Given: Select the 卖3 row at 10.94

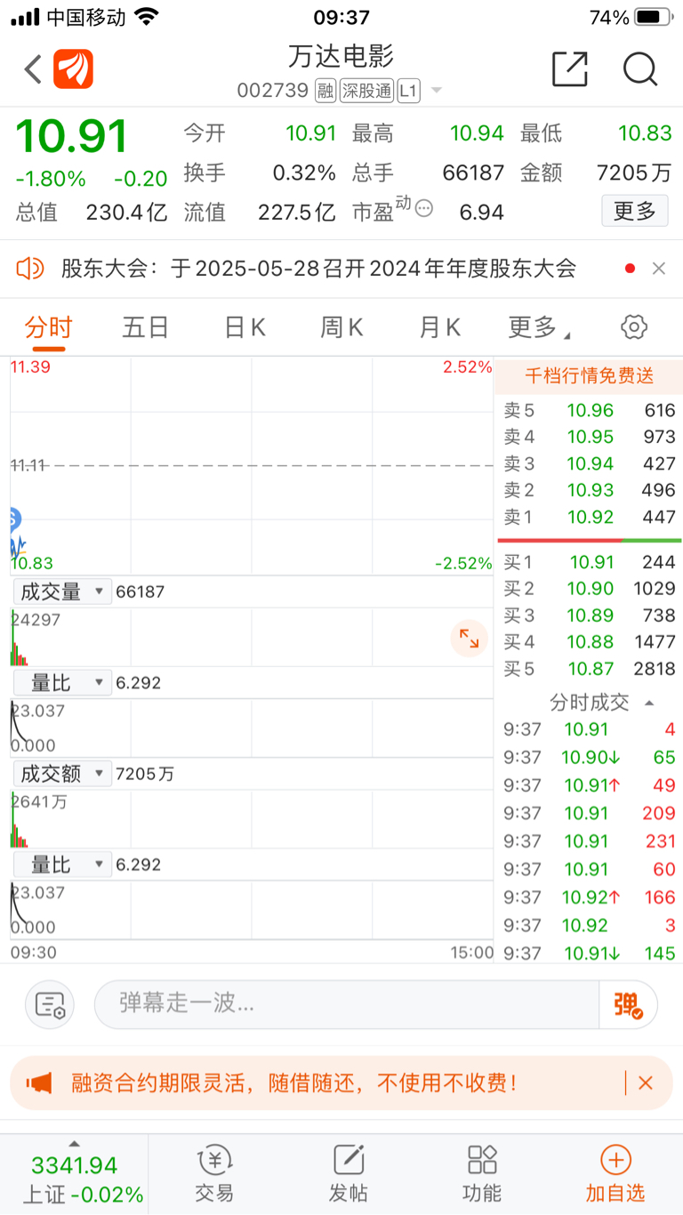Looking at the screenshot, I should [589, 463].
